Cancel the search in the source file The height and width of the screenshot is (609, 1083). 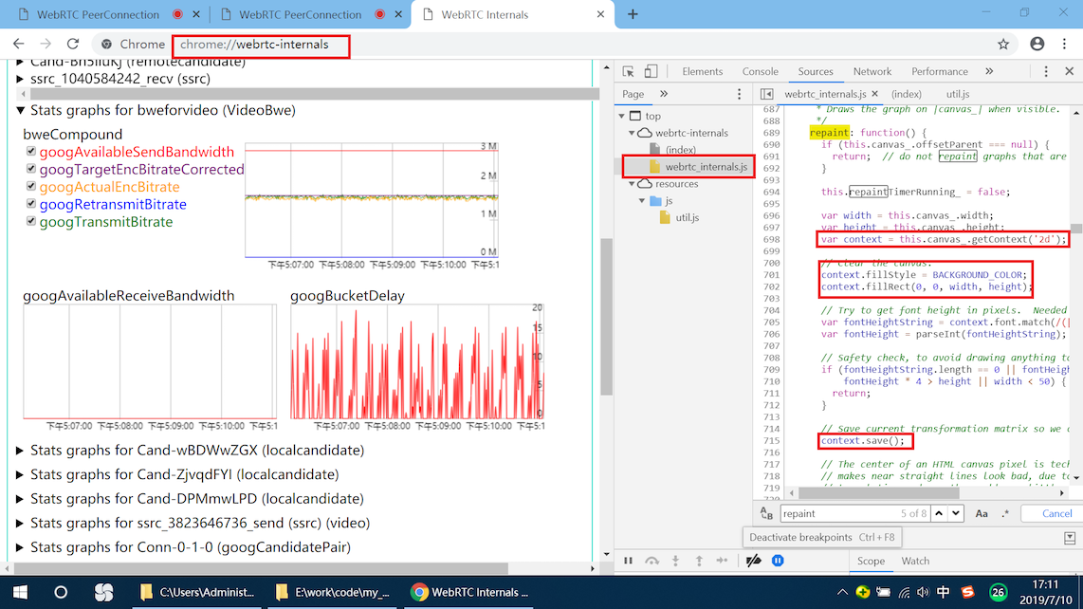click(1056, 513)
